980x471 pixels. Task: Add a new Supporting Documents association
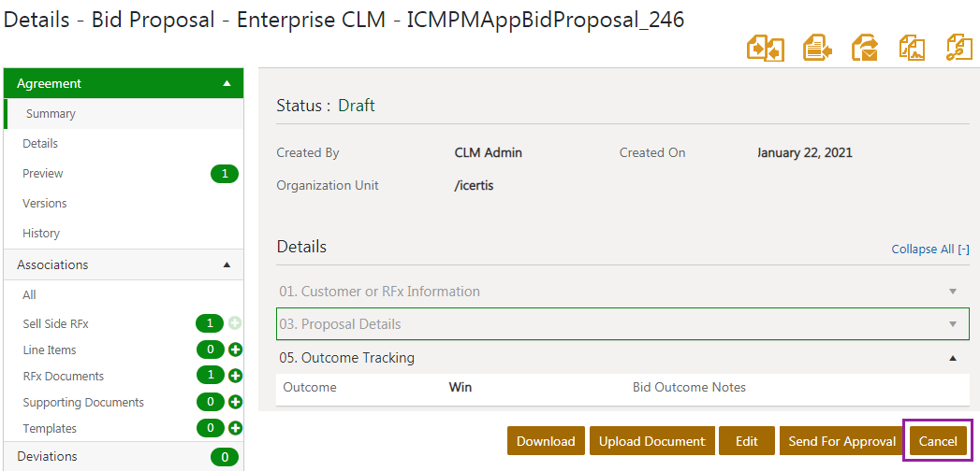pos(236,403)
